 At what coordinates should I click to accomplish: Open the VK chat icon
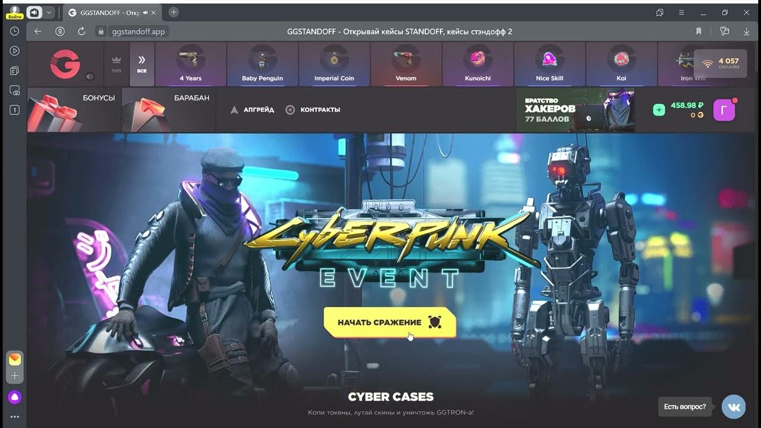734,407
